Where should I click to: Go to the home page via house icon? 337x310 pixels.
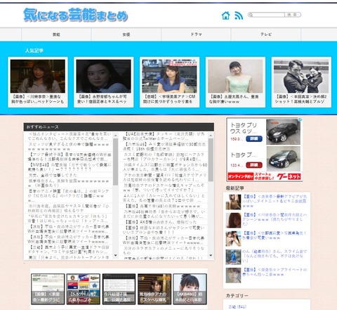click(x=225, y=15)
